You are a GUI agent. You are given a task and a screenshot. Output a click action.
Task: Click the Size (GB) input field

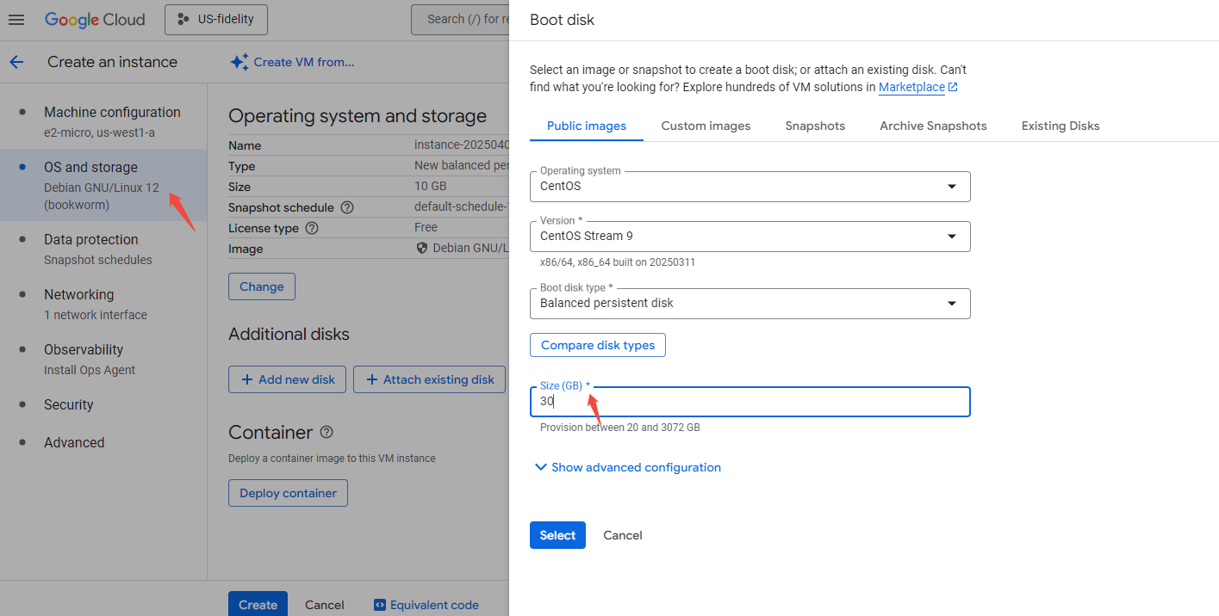(x=749, y=402)
